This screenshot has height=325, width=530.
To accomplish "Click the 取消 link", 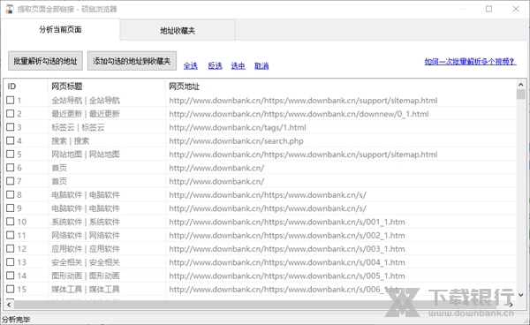I will 261,65.
